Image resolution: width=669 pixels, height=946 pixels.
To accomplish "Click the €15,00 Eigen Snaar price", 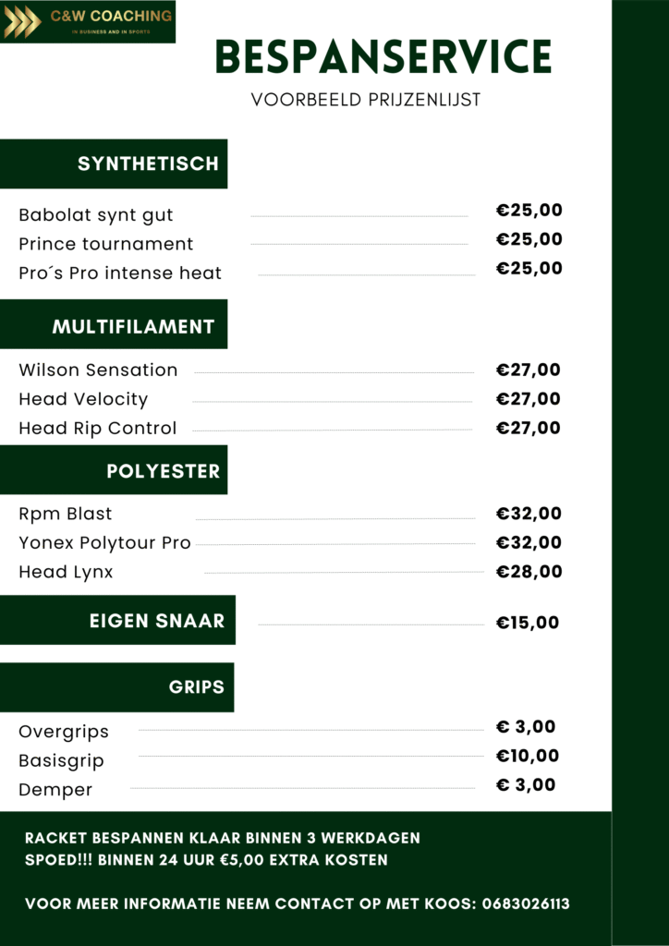I will [528, 623].
